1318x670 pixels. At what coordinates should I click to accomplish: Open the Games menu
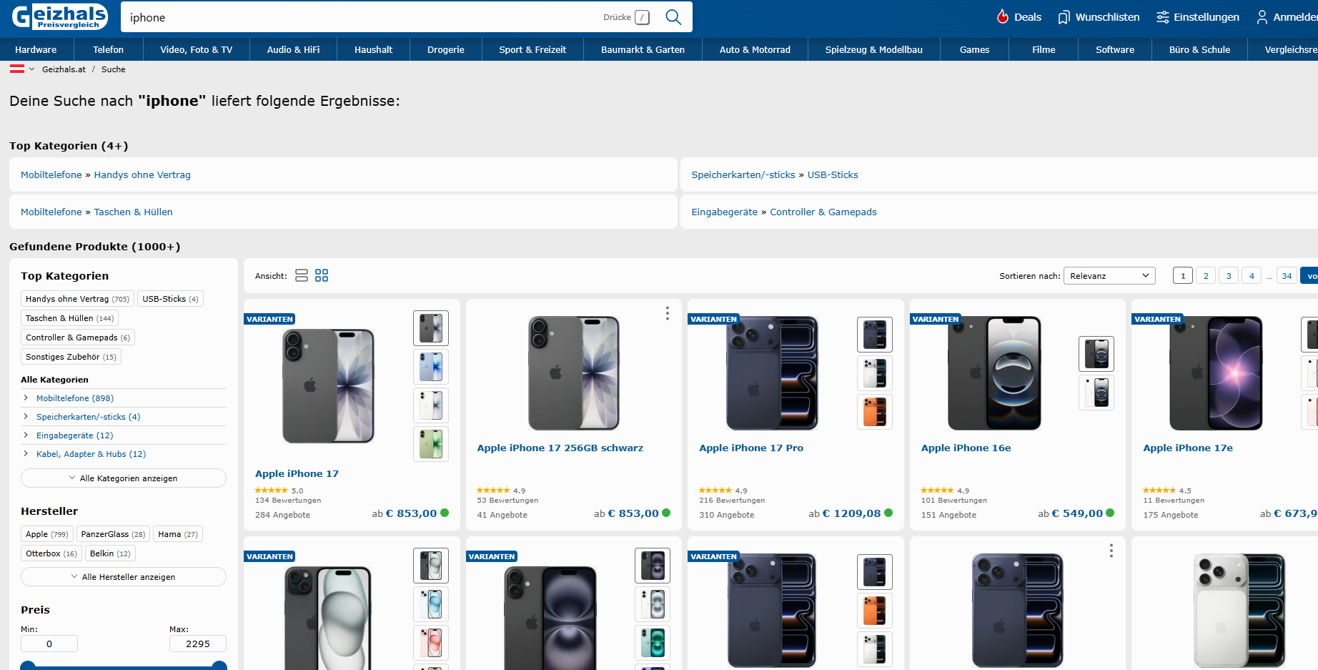click(974, 49)
